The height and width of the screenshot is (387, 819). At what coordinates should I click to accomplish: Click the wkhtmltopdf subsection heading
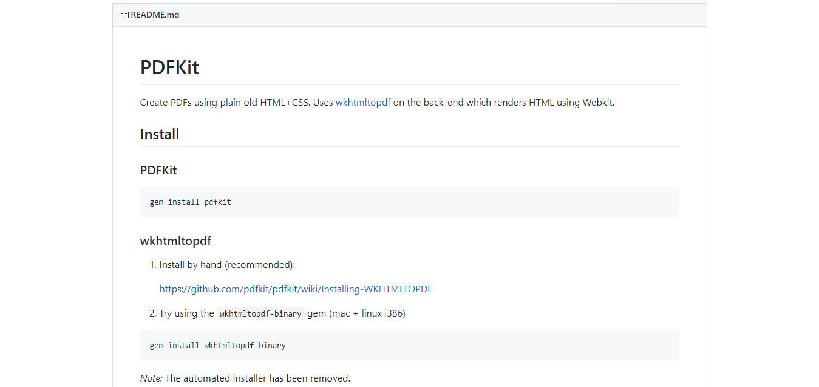[175, 241]
